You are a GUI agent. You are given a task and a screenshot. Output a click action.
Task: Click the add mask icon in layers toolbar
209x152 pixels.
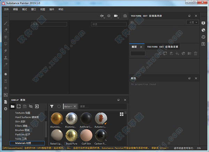coord(165,53)
